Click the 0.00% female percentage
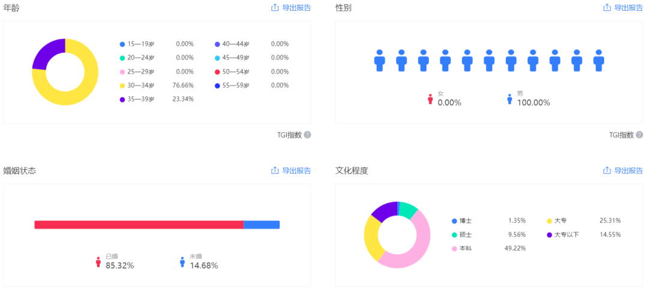 click(x=449, y=103)
